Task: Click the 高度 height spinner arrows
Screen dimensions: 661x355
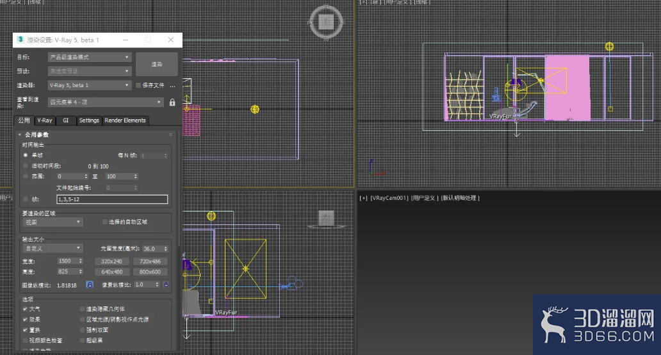Action: coord(81,272)
